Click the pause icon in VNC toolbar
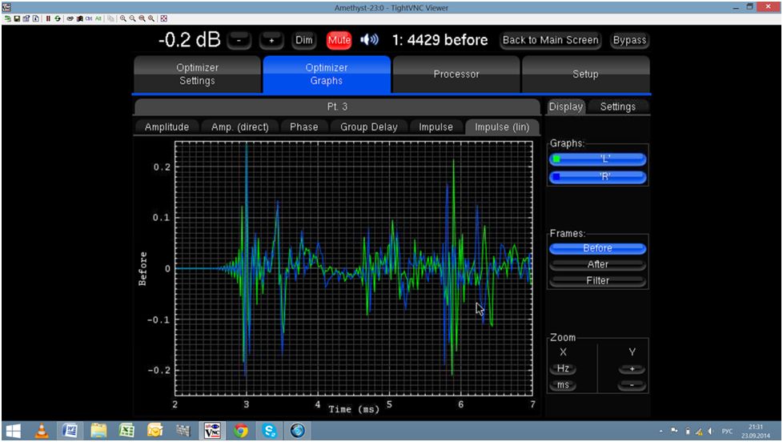This screenshot has width=783, height=442. tap(48, 18)
